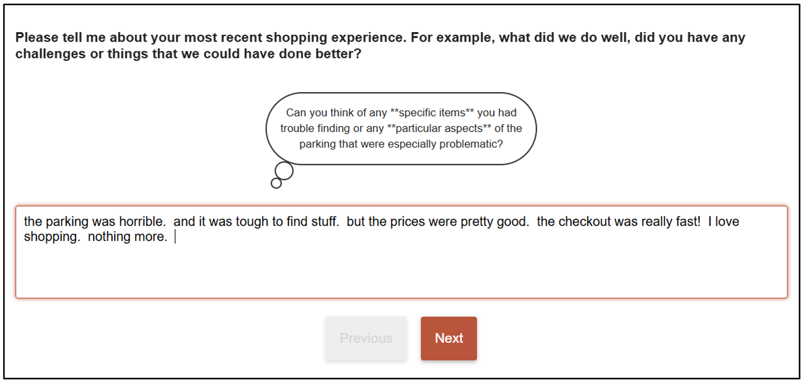This screenshot has height=382, width=802.
Task: Click "parking that were especially problematic?" bubble line
Action: 401,144
